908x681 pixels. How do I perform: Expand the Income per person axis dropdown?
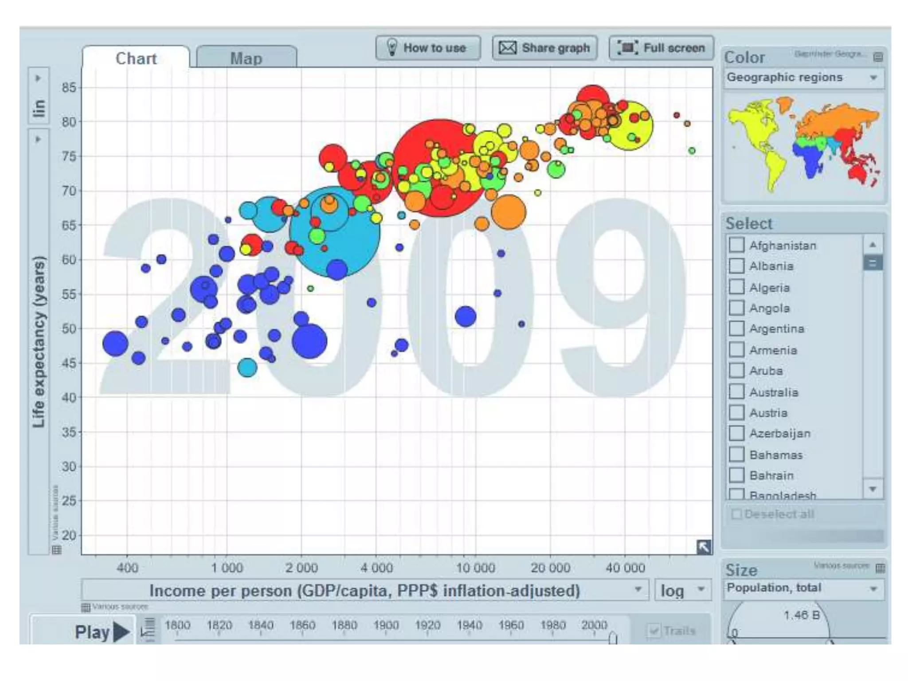click(x=638, y=590)
